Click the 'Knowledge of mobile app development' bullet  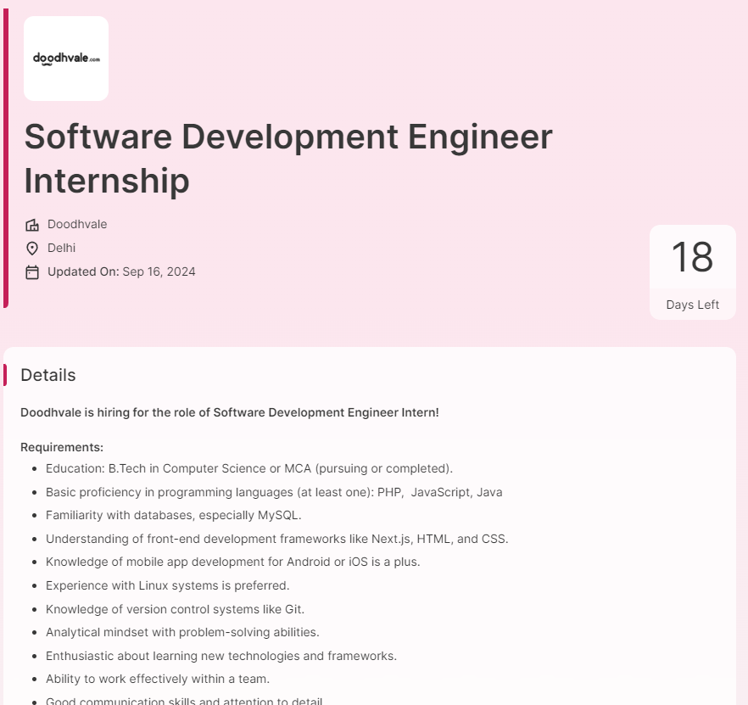232,562
